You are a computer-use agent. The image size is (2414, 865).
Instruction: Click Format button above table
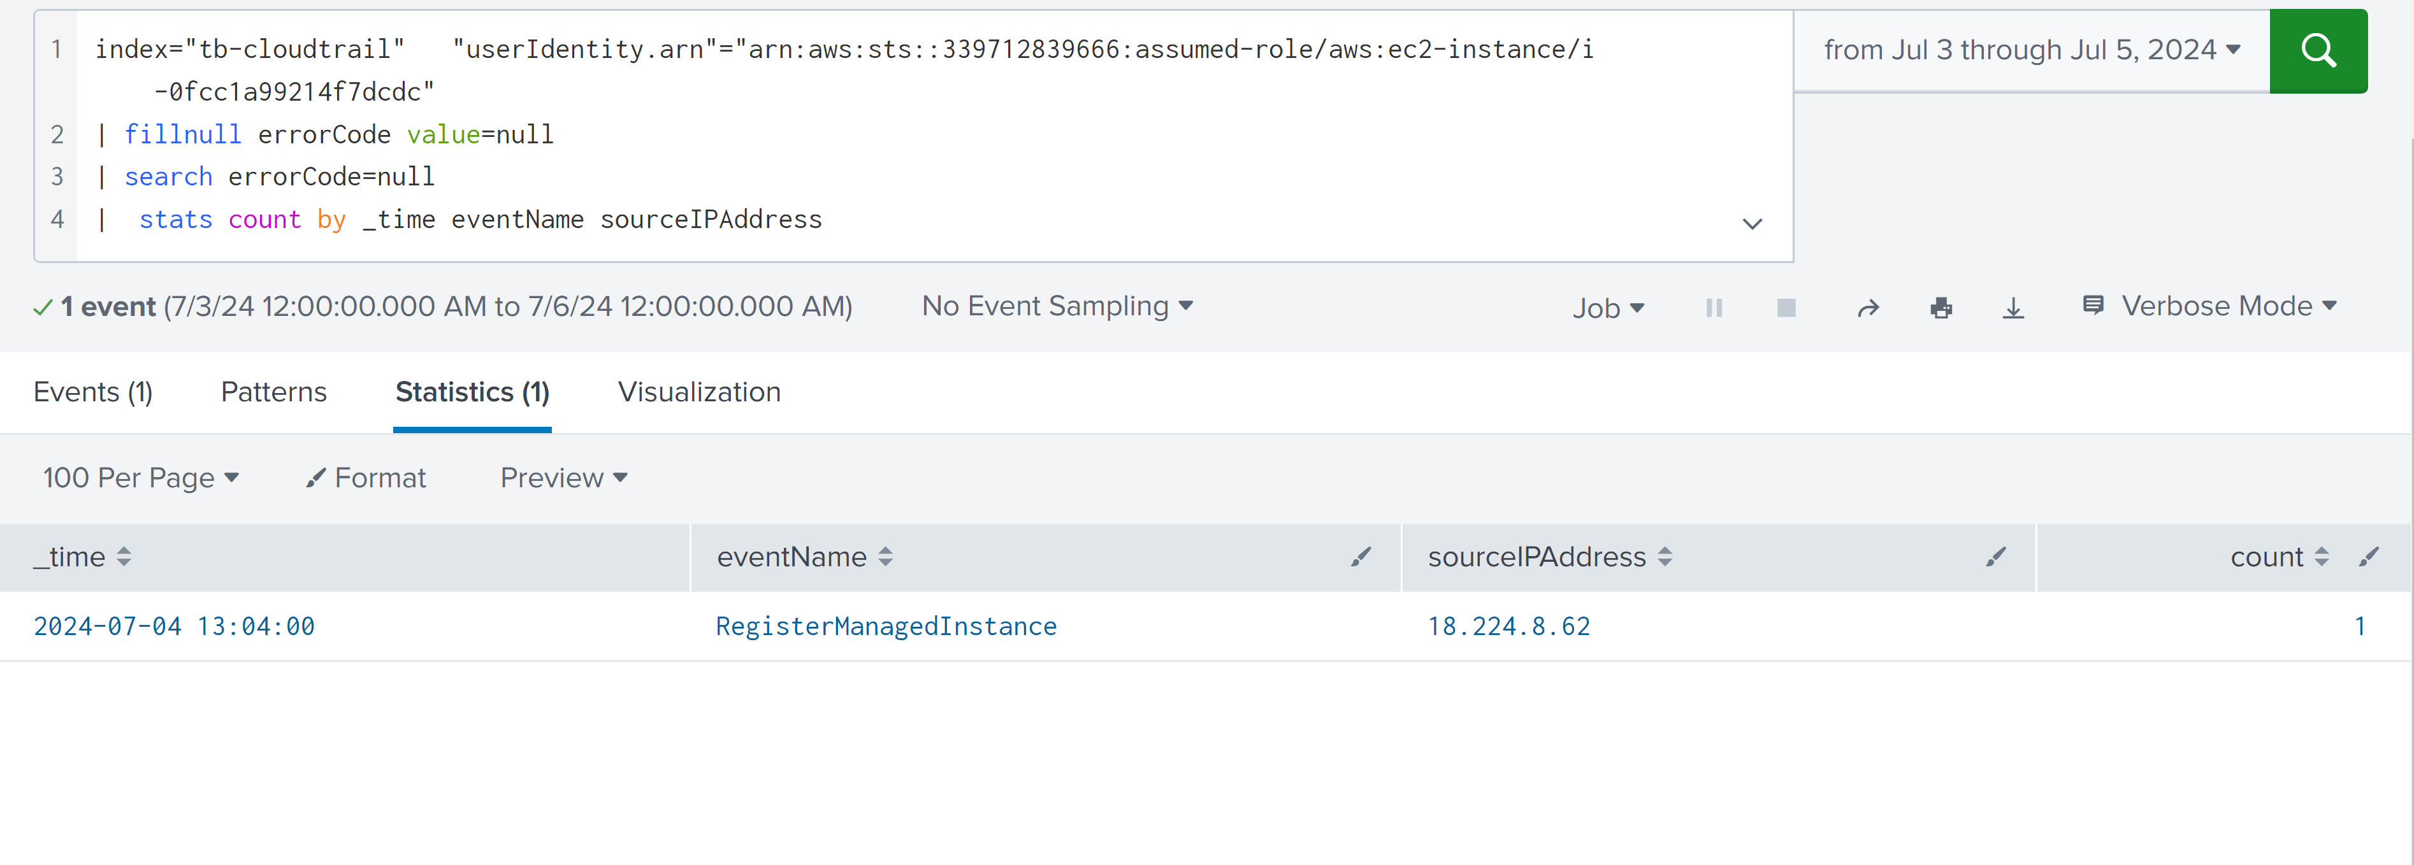tap(366, 479)
